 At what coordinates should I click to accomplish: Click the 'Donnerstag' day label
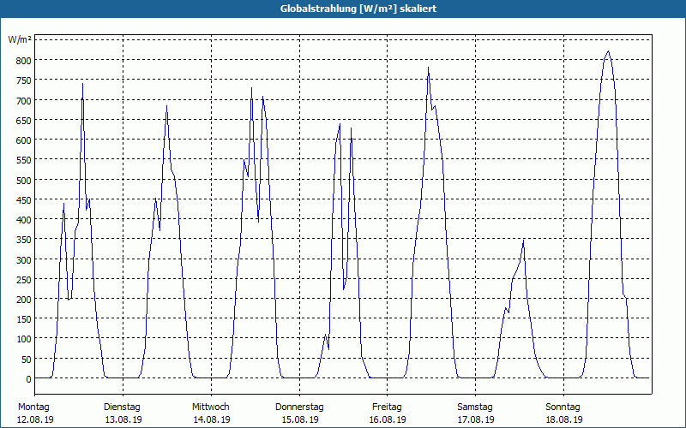(299, 407)
